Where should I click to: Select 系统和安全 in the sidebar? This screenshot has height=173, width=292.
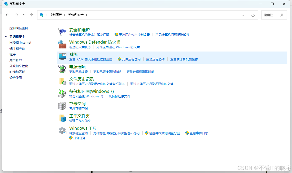17,37
